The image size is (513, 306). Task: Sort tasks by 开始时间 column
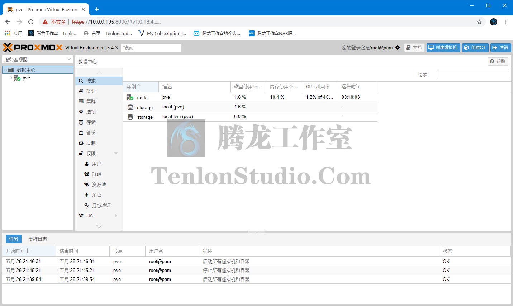(29, 251)
